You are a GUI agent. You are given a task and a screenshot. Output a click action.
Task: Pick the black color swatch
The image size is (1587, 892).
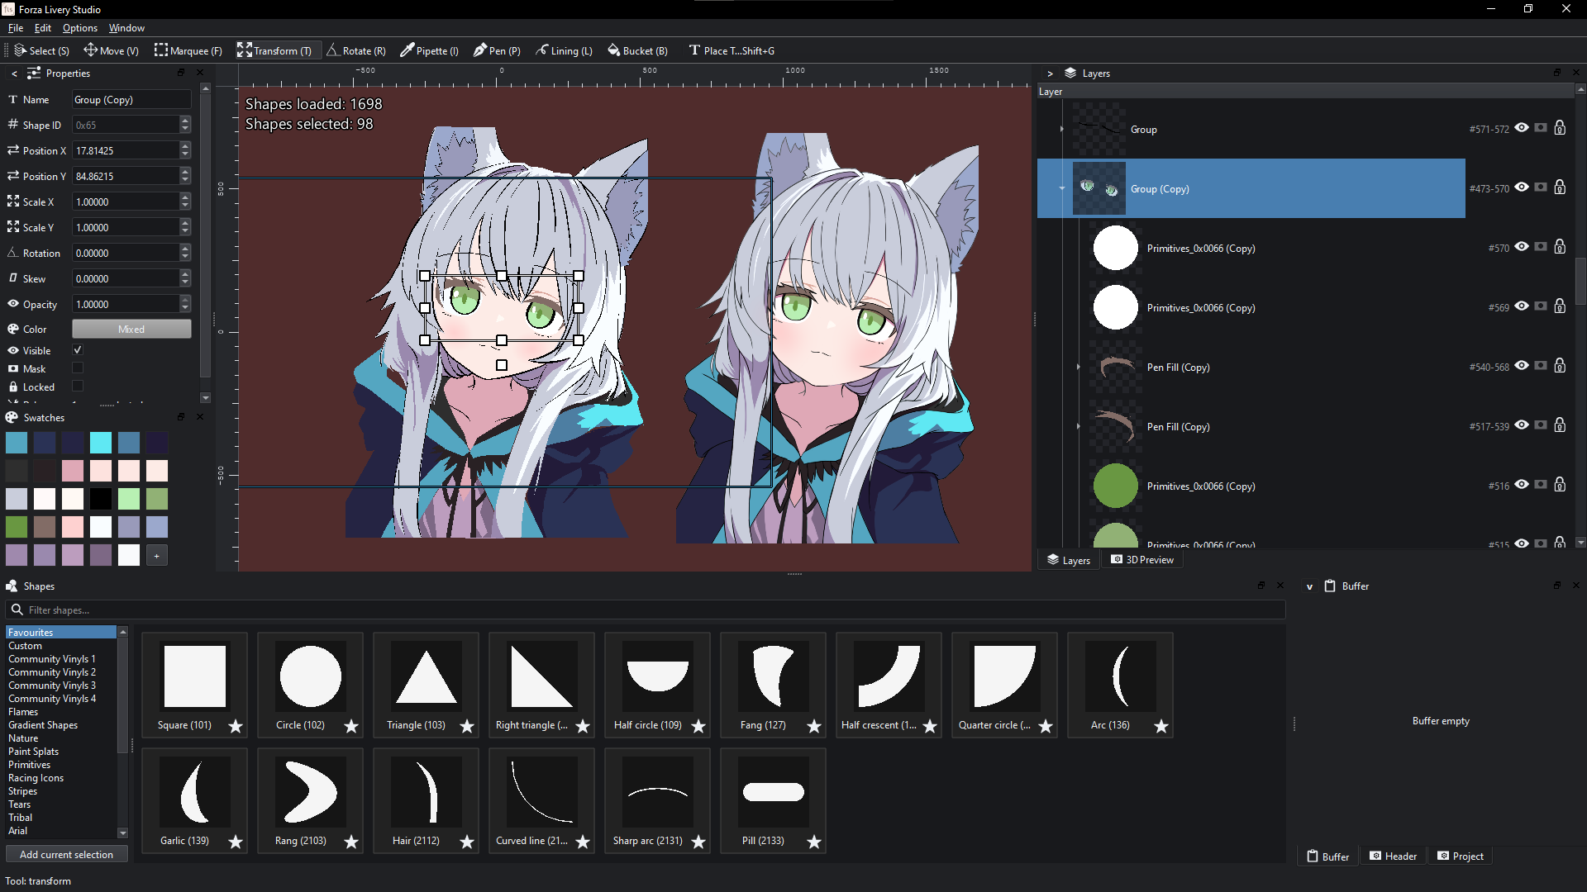point(101,499)
